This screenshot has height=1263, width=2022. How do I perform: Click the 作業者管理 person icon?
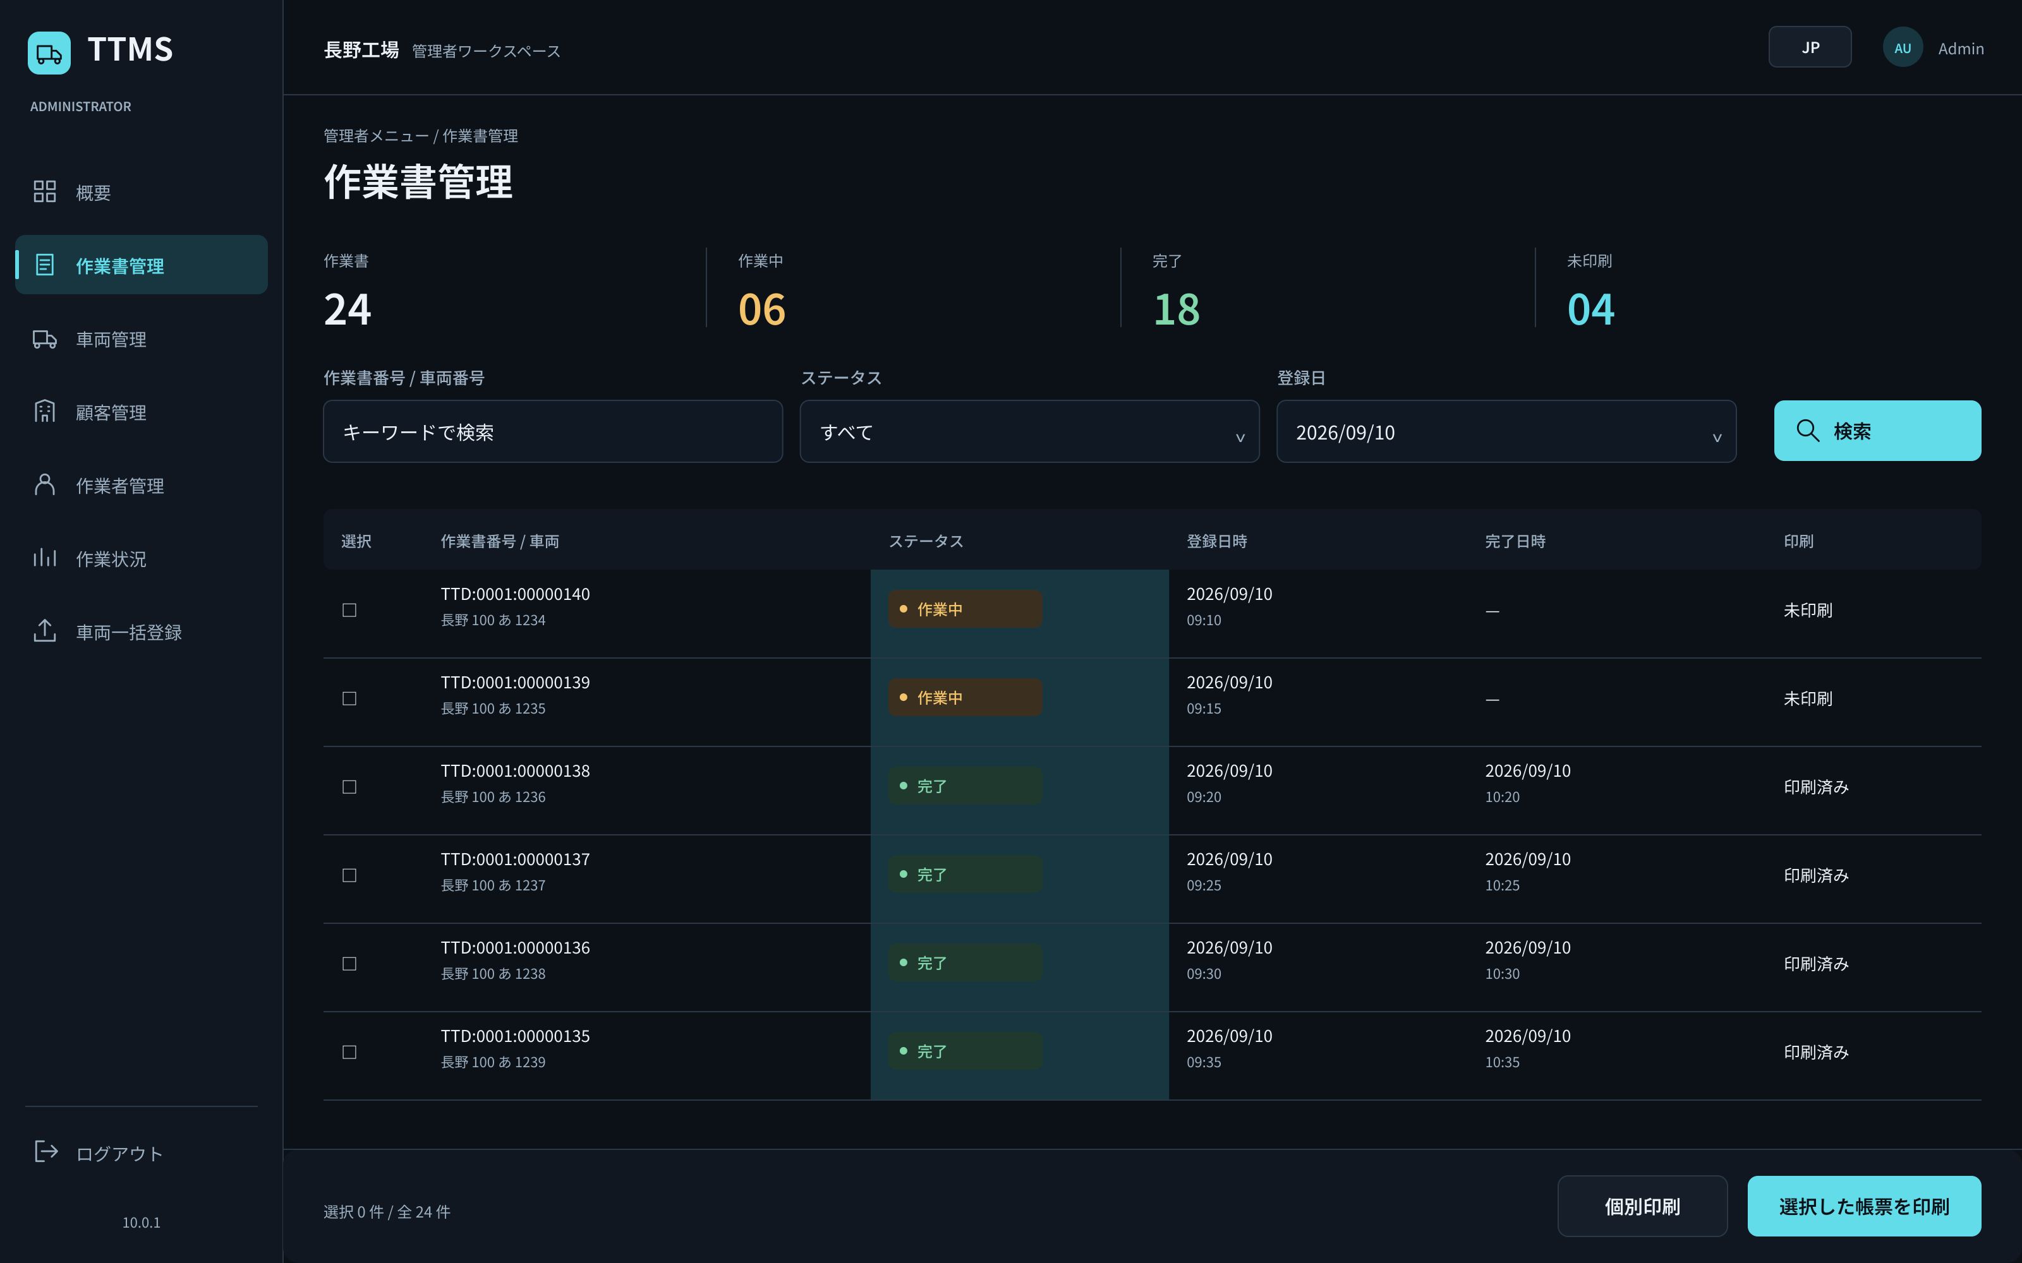click(44, 484)
